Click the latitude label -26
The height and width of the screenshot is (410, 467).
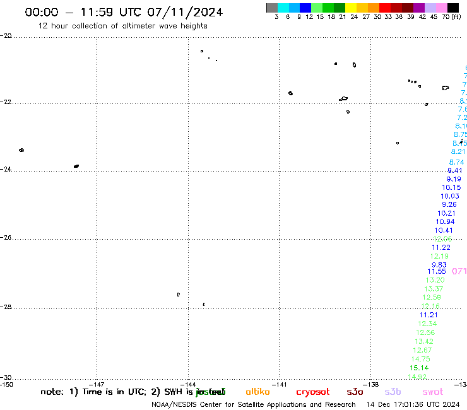point(6,238)
